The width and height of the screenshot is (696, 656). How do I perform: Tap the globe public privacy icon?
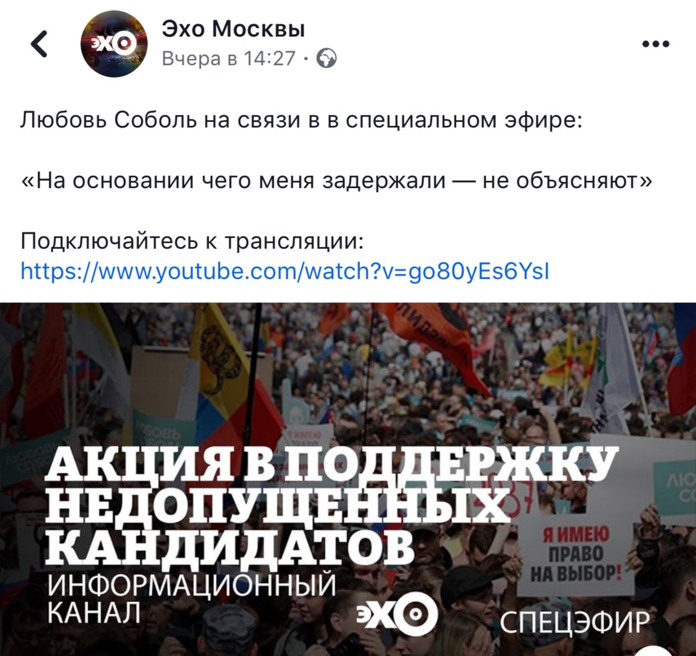327,58
